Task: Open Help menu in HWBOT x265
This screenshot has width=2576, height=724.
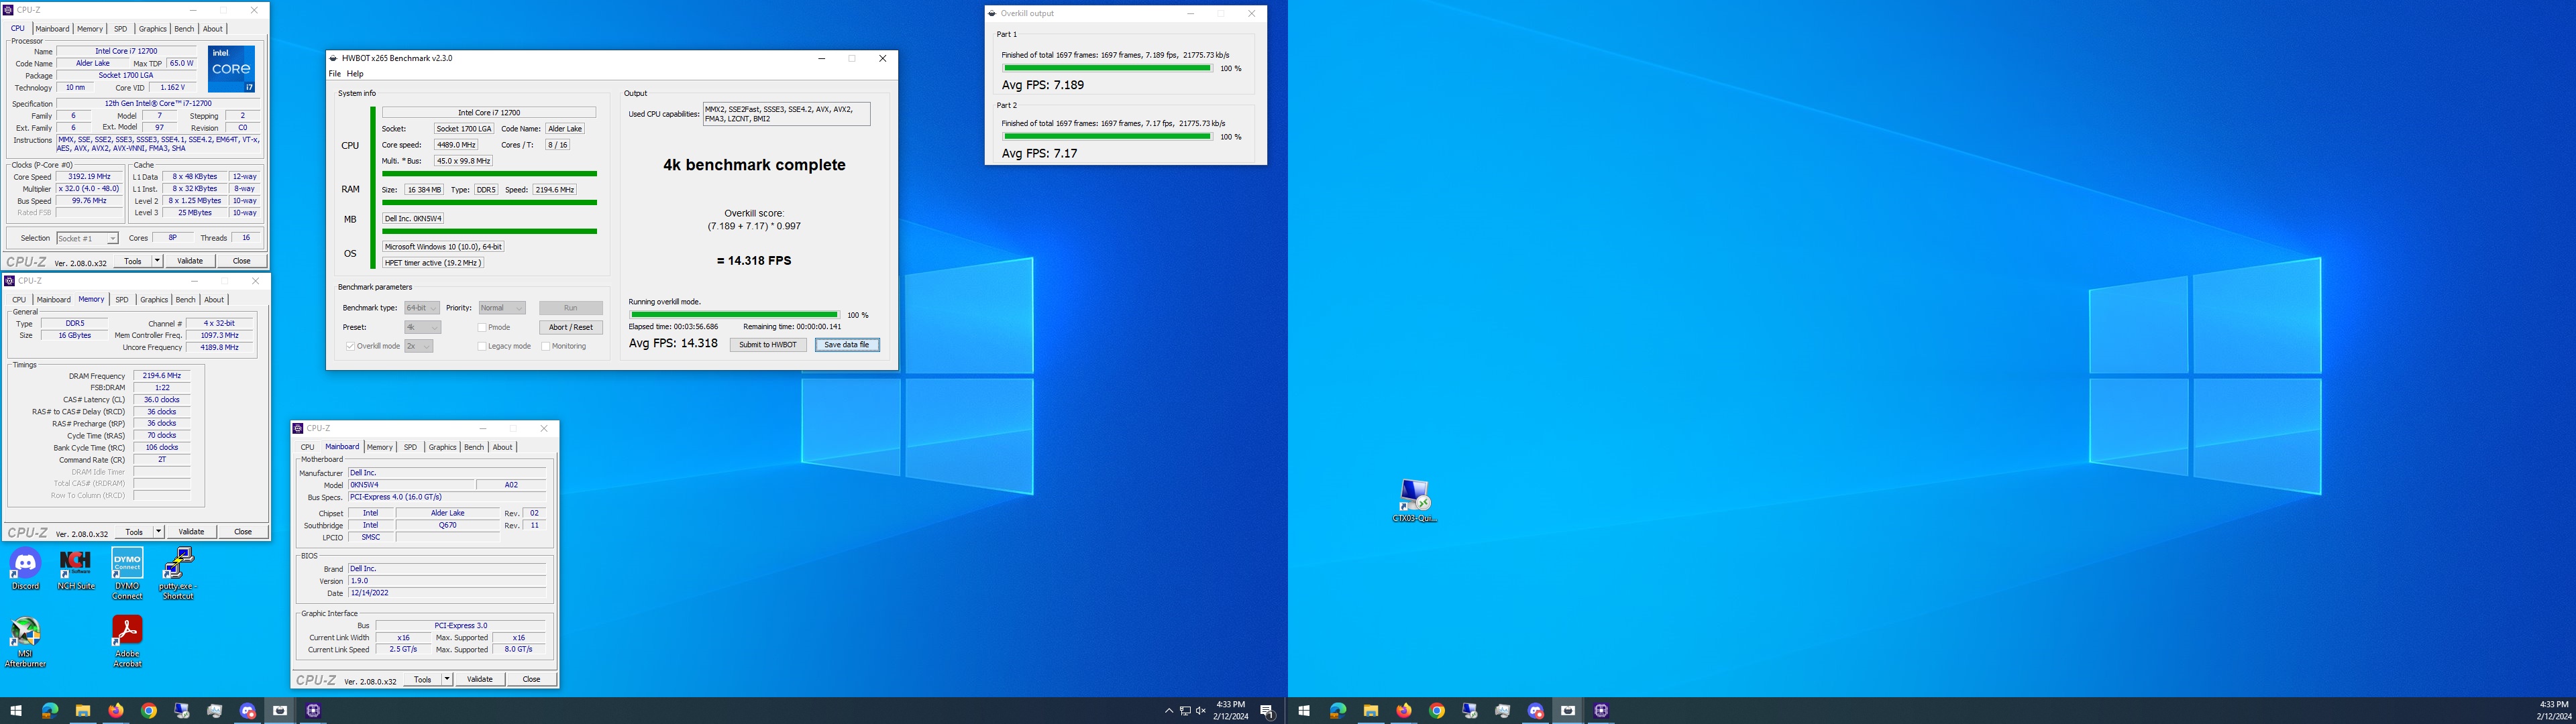Action: click(x=355, y=74)
